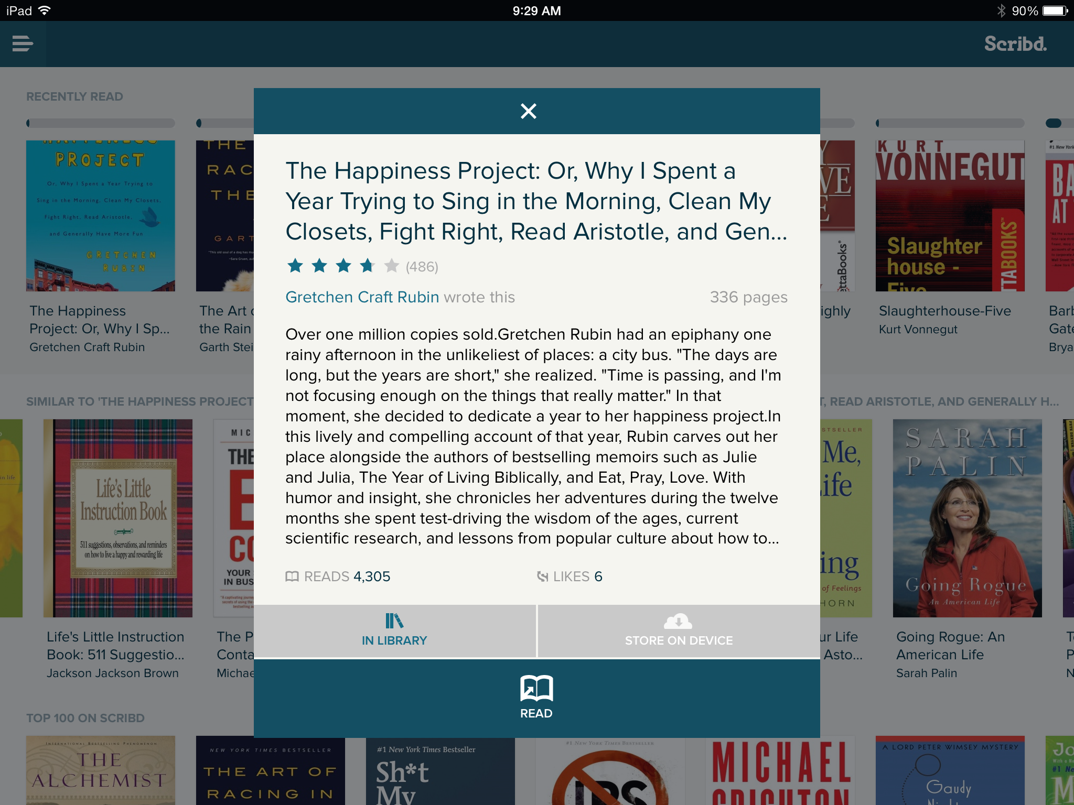Click Slaughterhouse-Five reading progress bar

click(950, 123)
